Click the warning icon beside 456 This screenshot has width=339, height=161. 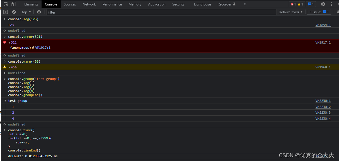pyautogui.click(x=5, y=67)
